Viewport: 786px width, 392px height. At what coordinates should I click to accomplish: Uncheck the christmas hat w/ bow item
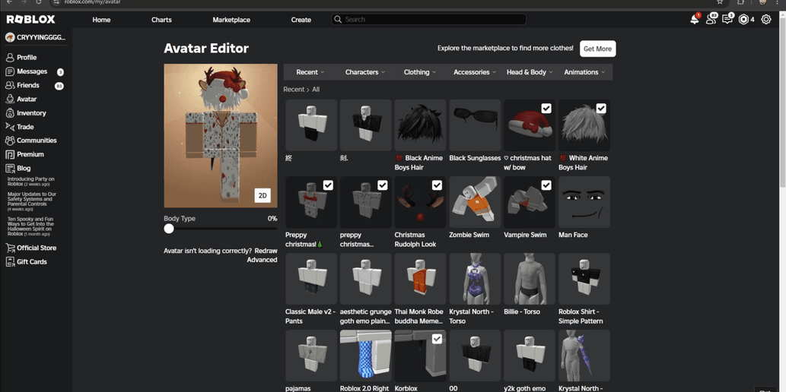tap(546, 109)
